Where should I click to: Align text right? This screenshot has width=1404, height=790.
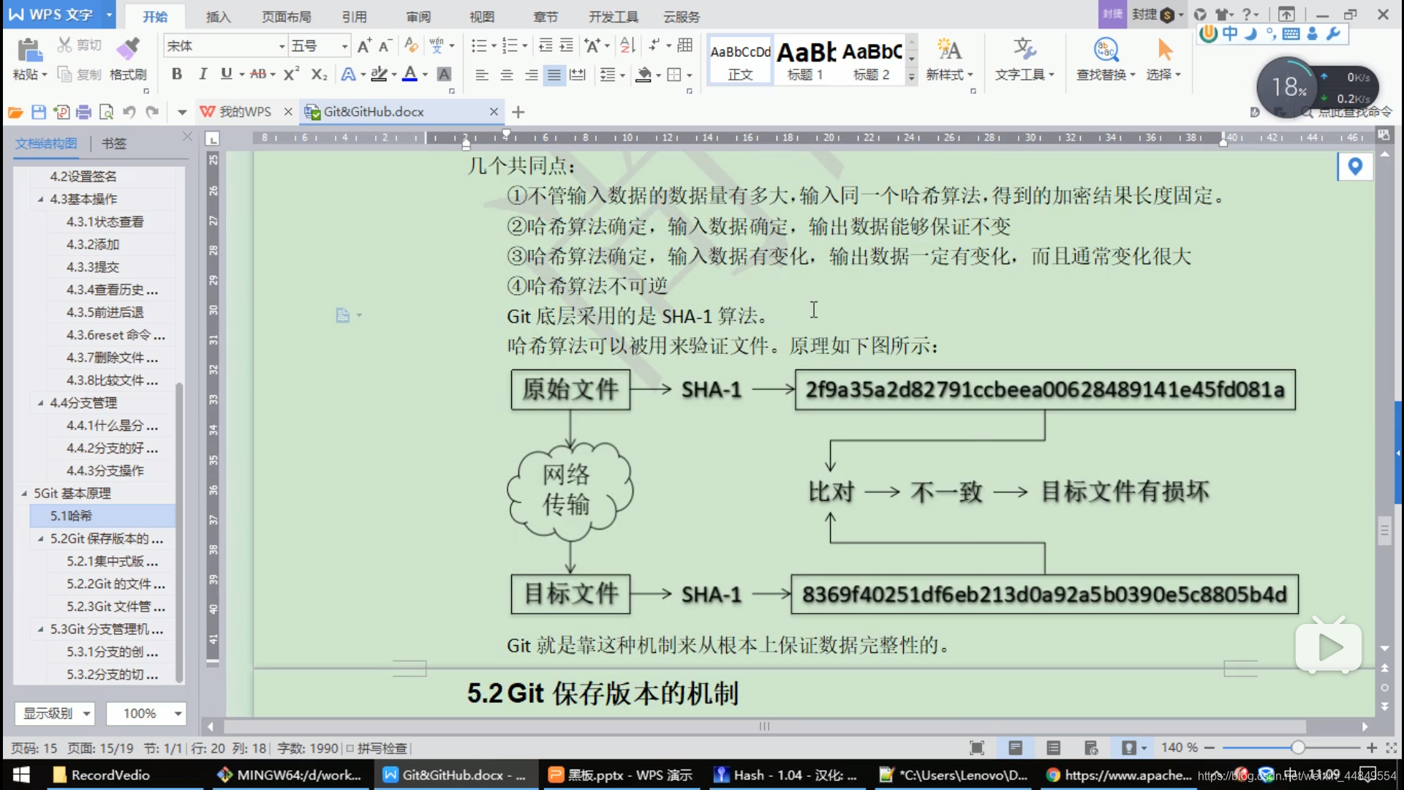coord(531,75)
